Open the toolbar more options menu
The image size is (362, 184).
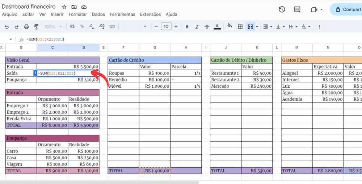319,27
